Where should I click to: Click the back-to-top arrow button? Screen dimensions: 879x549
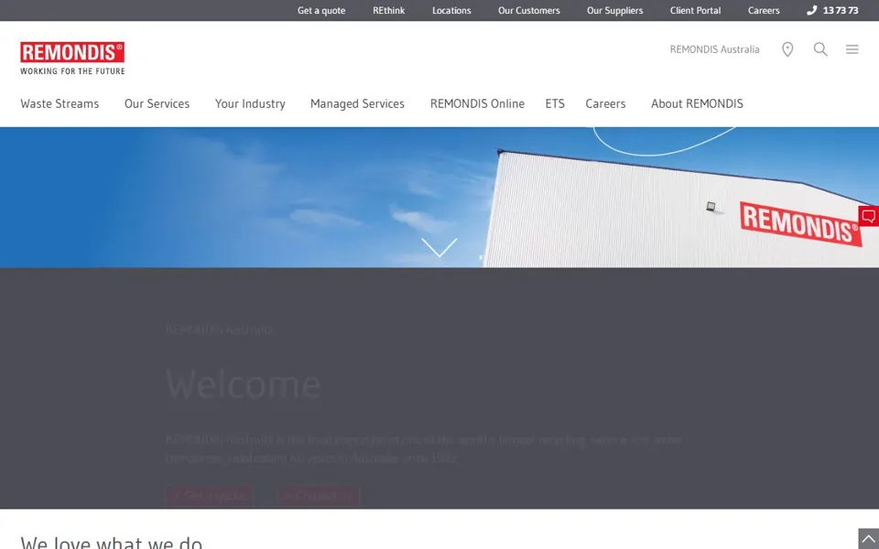pyautogui.click(x=868, y=539)
